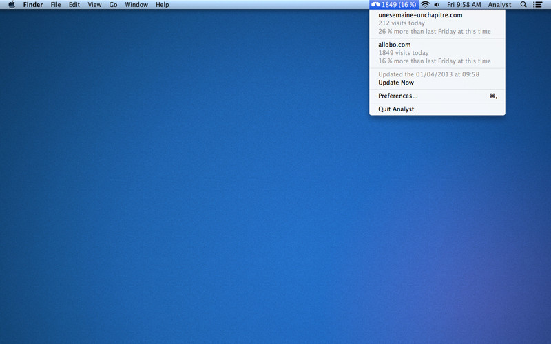Image resolution: width=551 pixels, height=344 pixels.
Task: Select allobo.com site entry
Action: point(394,45)
